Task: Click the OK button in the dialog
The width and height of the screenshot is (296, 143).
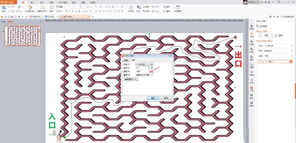Action: coord(153,98)
